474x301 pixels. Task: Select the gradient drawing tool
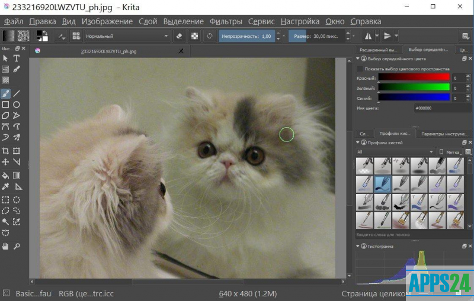pos(17,176)
